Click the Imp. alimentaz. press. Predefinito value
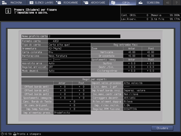The height and width of the screenshot is (136, 181). (x=72, y=113)
